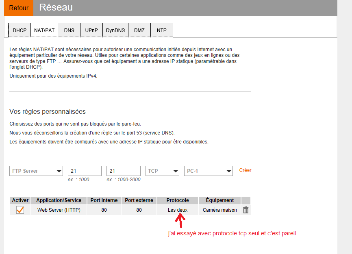Click the internal port field with example 1000
Screen dimensions: 352x254
(85, 171)
